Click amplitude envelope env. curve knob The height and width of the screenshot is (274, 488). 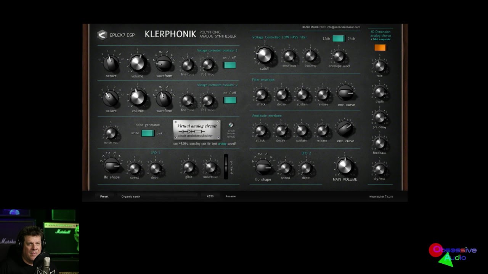(x=345, y=129)
